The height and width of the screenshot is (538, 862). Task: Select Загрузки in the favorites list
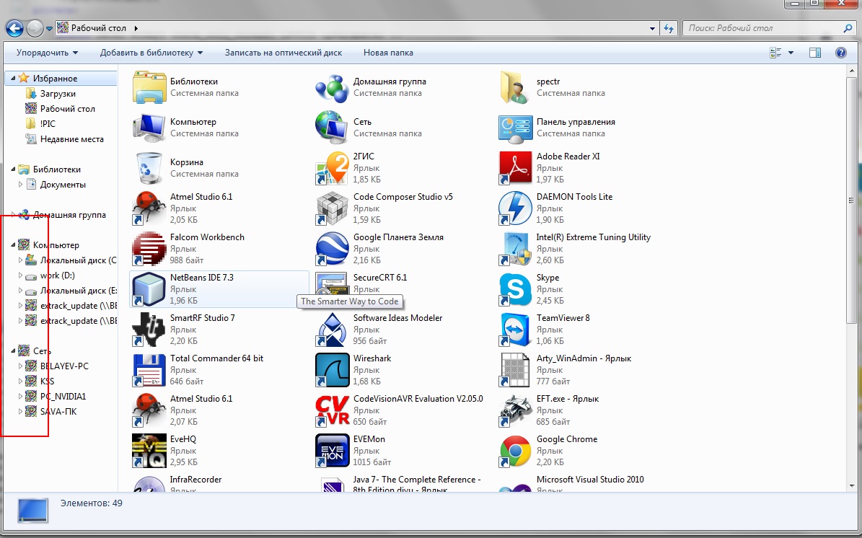pos(58,94)
